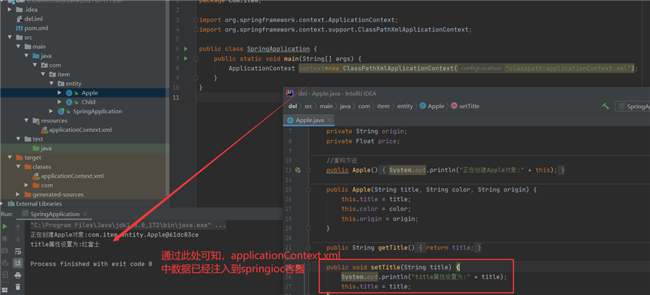Click the 'title属性设置为:红富士' console line
Screen dimensions: 650x295
pos(65,245)
